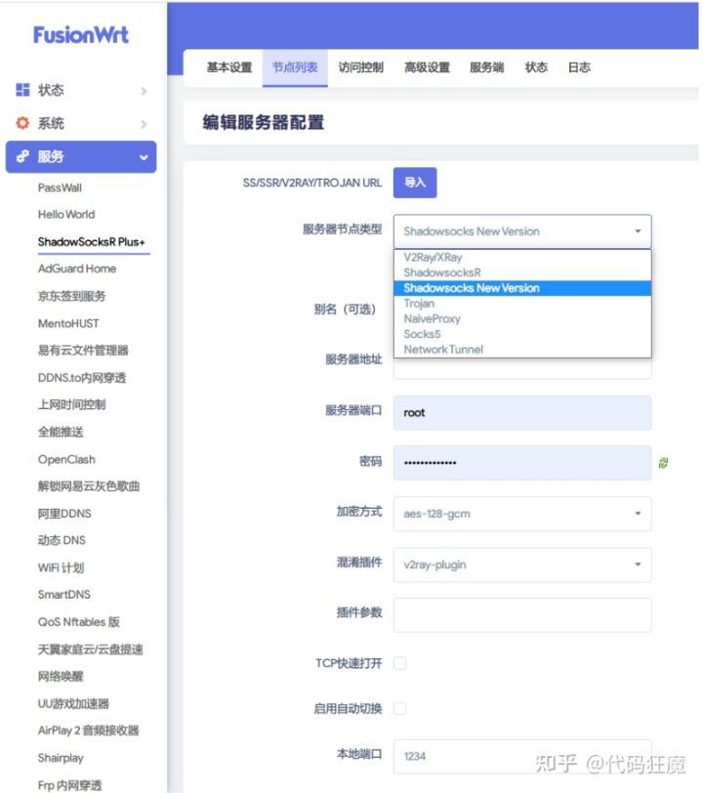The width and height of the screenshot is (703, 793).
Task: Enable the 启用自动切换 checkbox
Action: click(399, 708)
